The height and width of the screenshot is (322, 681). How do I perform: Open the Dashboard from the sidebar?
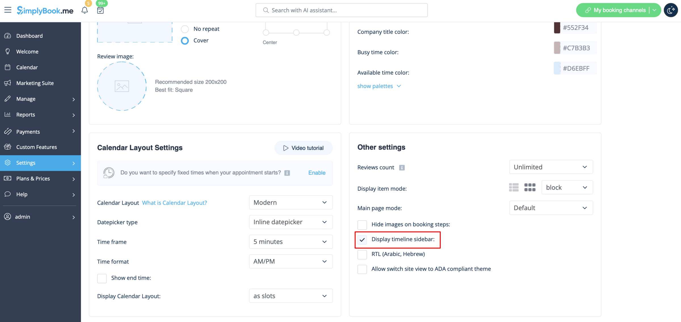click(30, 36)
